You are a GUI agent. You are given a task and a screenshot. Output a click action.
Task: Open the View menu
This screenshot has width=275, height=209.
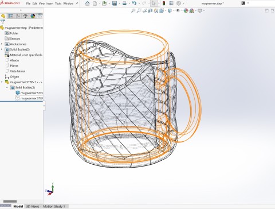point(42,3)
